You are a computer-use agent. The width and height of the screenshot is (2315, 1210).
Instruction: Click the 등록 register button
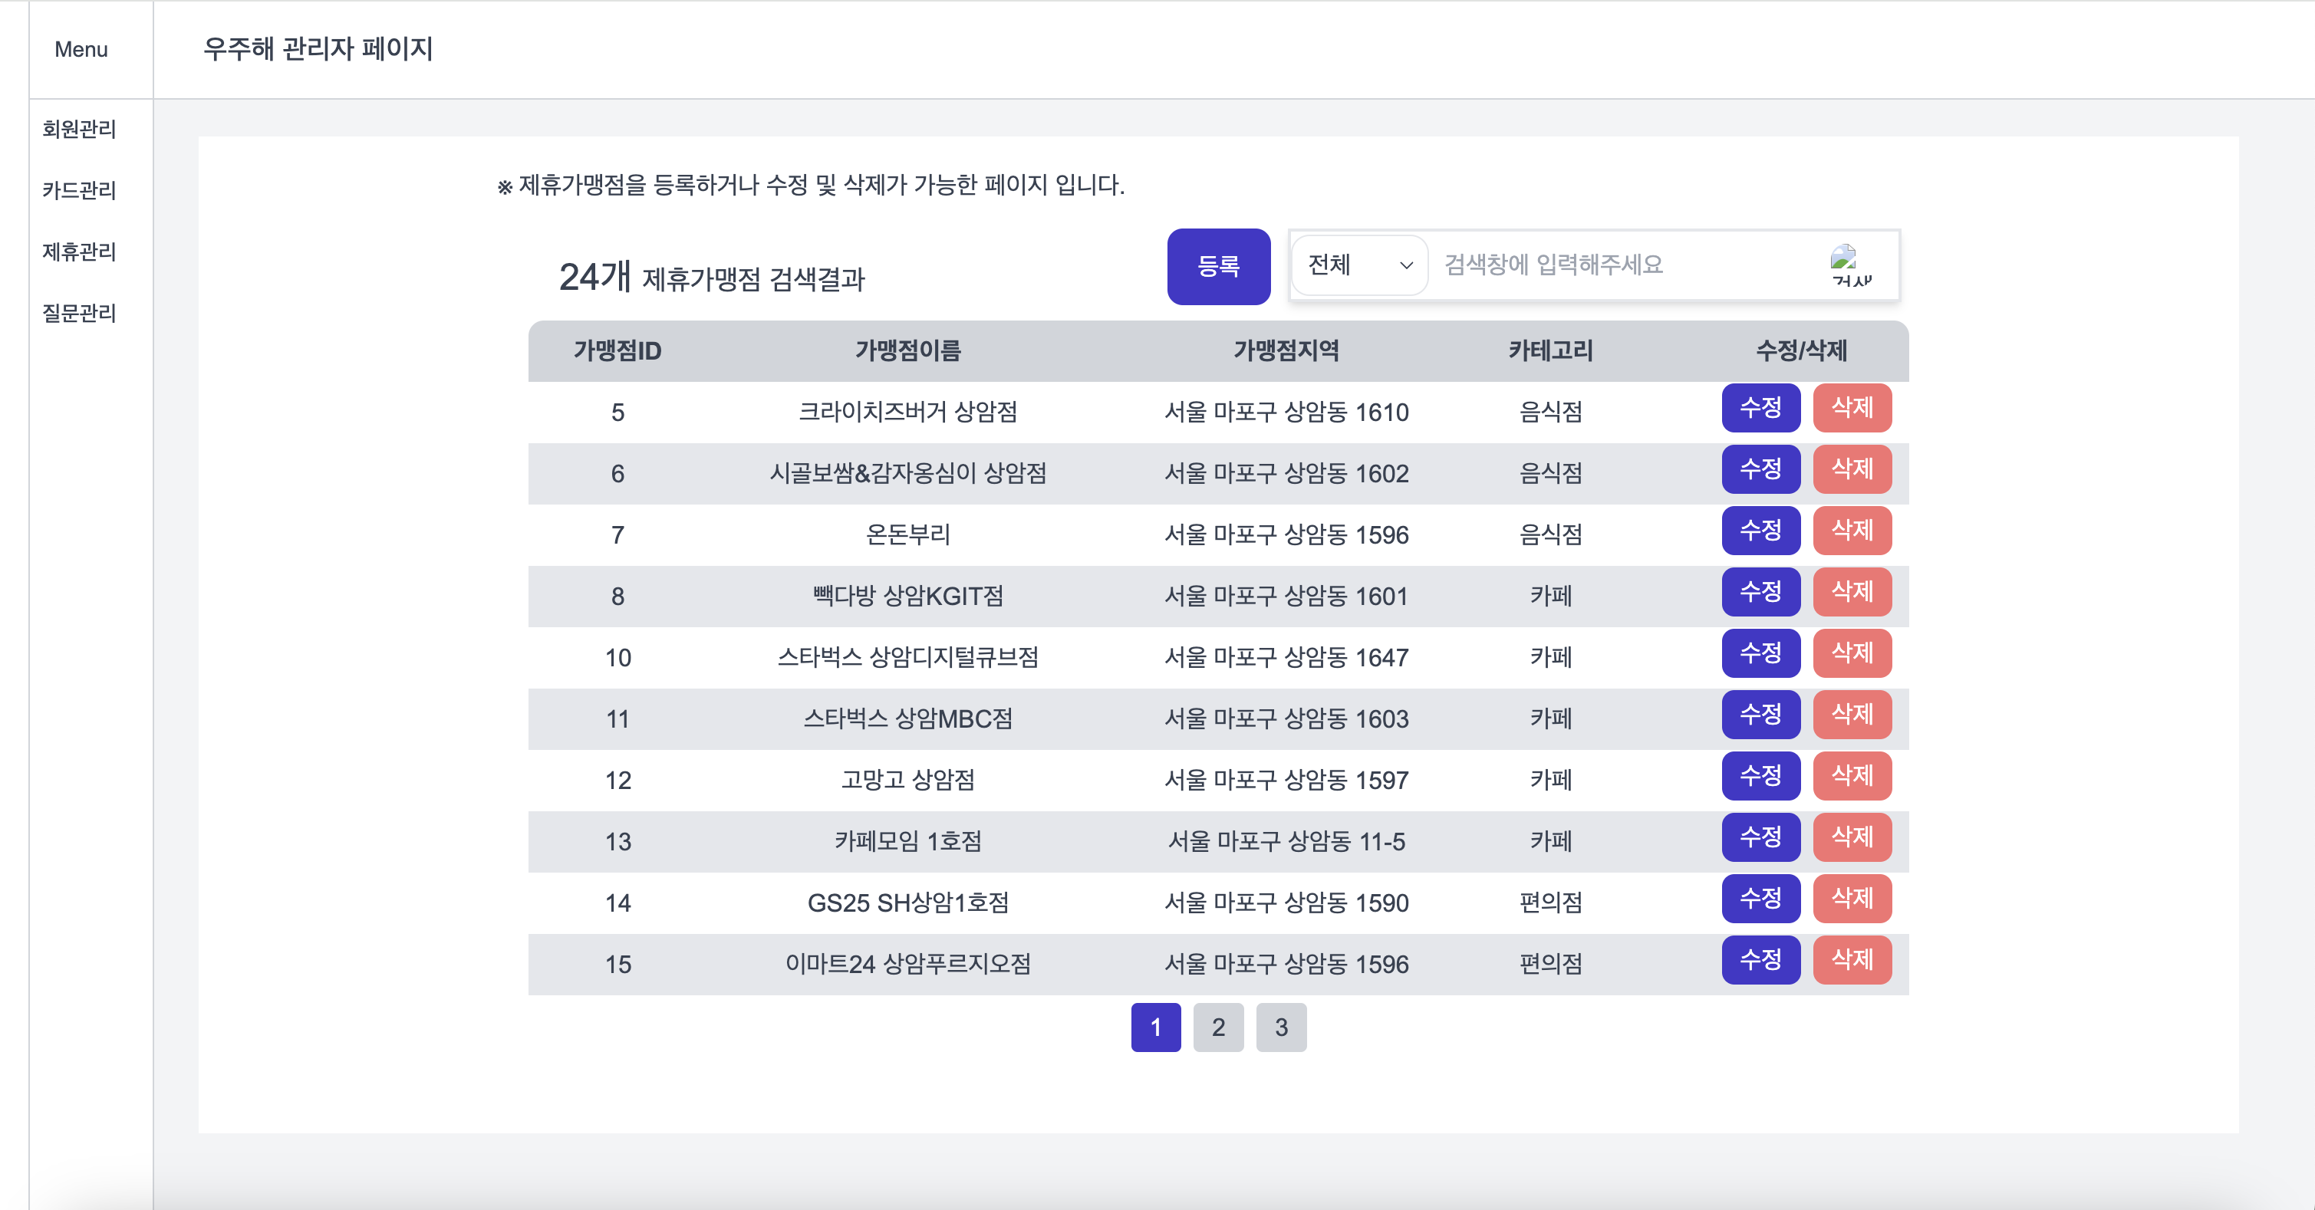tap(1217, 267)
